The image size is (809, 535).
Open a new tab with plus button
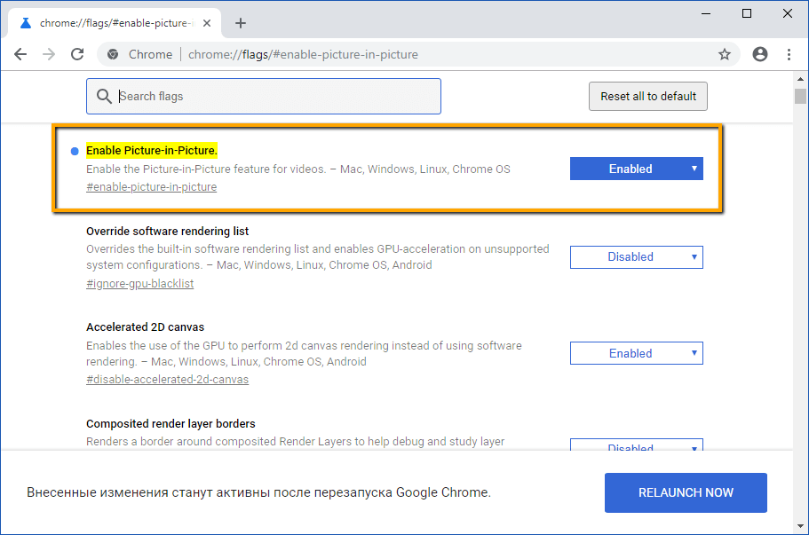coord(241,23)
